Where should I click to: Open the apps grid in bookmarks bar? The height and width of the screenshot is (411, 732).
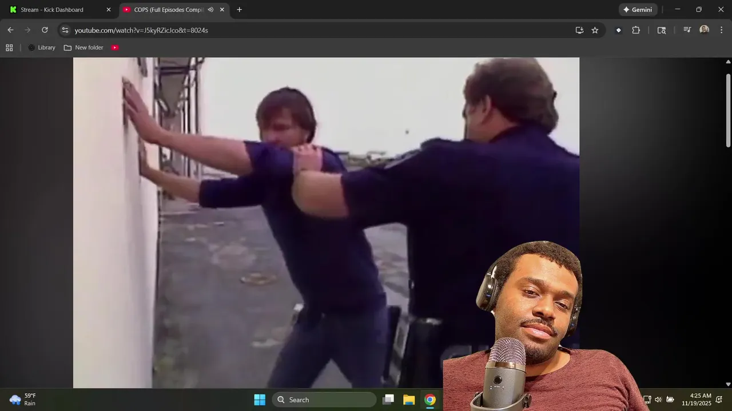9,48
